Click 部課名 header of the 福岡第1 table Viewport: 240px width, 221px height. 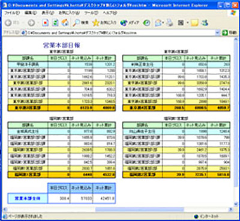(x=28, y=126)
